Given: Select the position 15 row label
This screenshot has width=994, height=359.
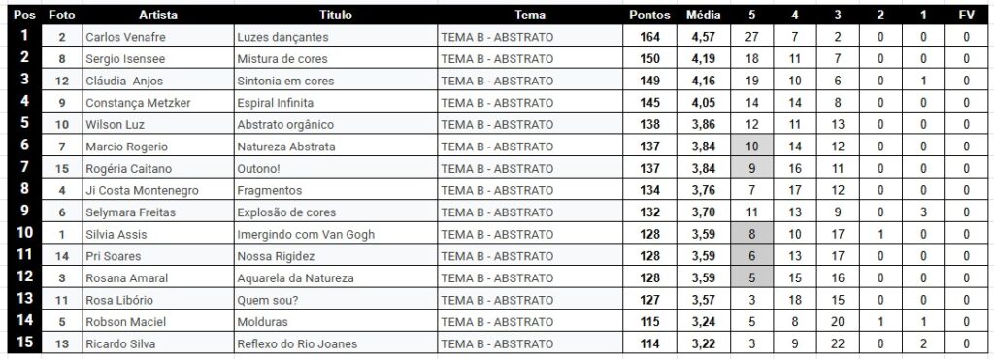Looking at the screenshot, I should pyautogui.click(x=24, y=343).
